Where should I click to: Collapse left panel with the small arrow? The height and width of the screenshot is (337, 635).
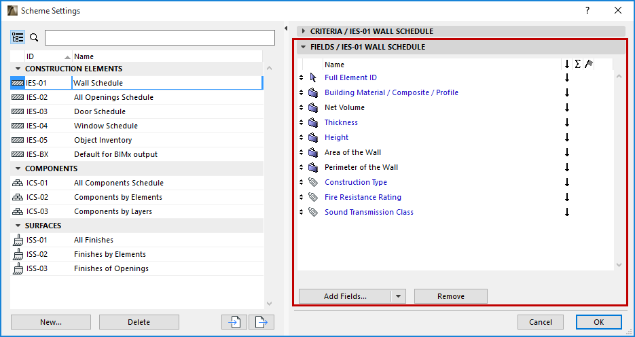285,29
